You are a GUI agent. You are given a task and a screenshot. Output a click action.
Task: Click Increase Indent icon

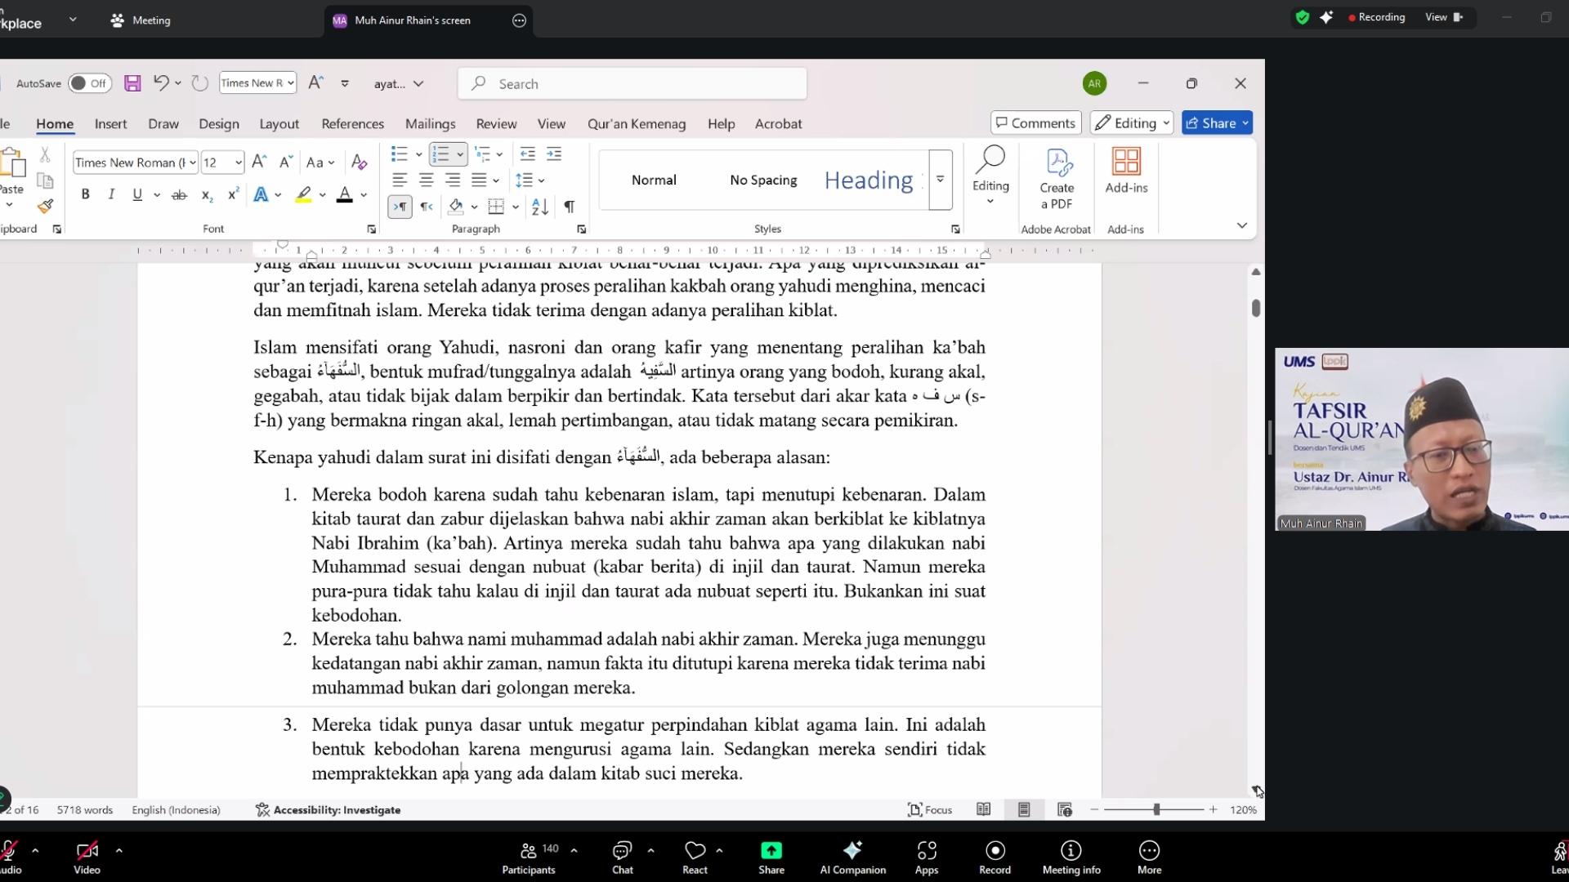click(x=554, y=154)
